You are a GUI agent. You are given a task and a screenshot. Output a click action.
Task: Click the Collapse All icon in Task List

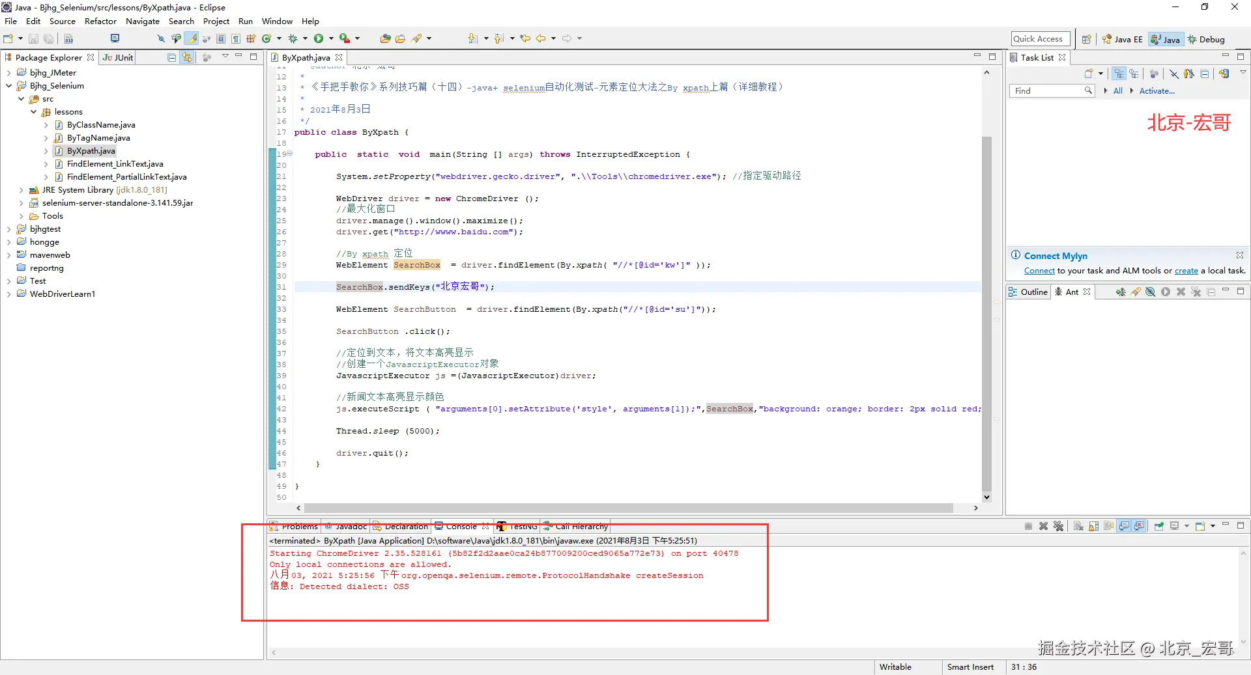coord(1205,74)
